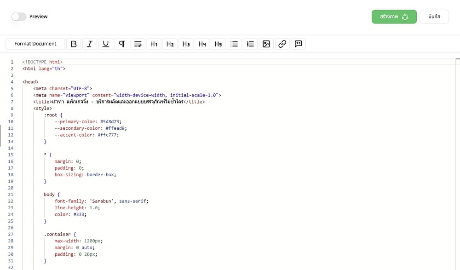Apply italic formatting
The height and width of the screenshot is (270, 460).
(x=90, y=44)
